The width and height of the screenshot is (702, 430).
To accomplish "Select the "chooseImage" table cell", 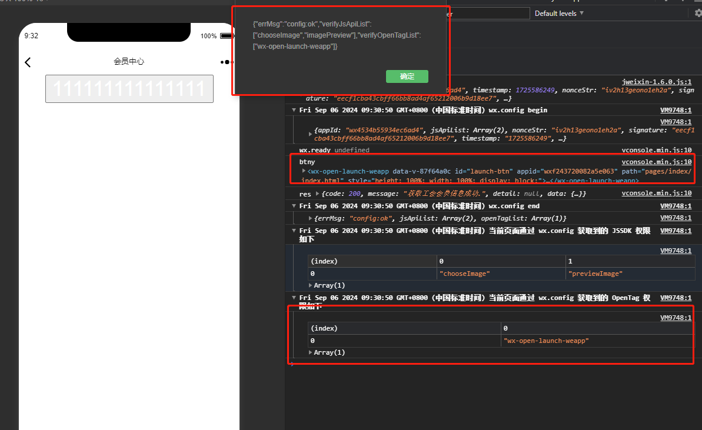I will pos(501,274).
